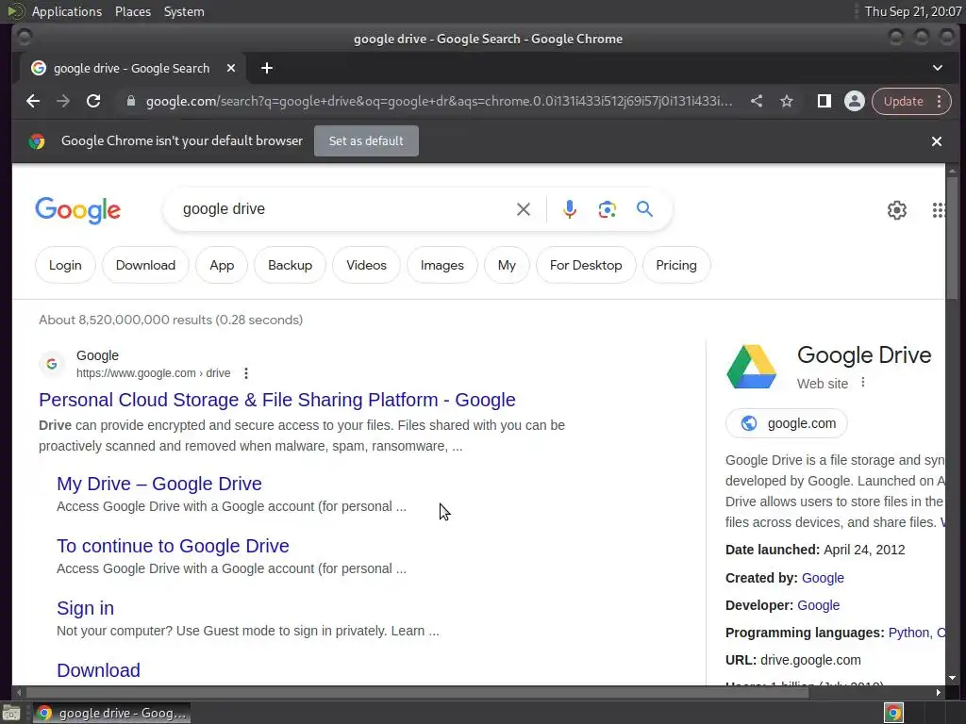
Task: Open Developer Google link
Action: coord(818,605)
